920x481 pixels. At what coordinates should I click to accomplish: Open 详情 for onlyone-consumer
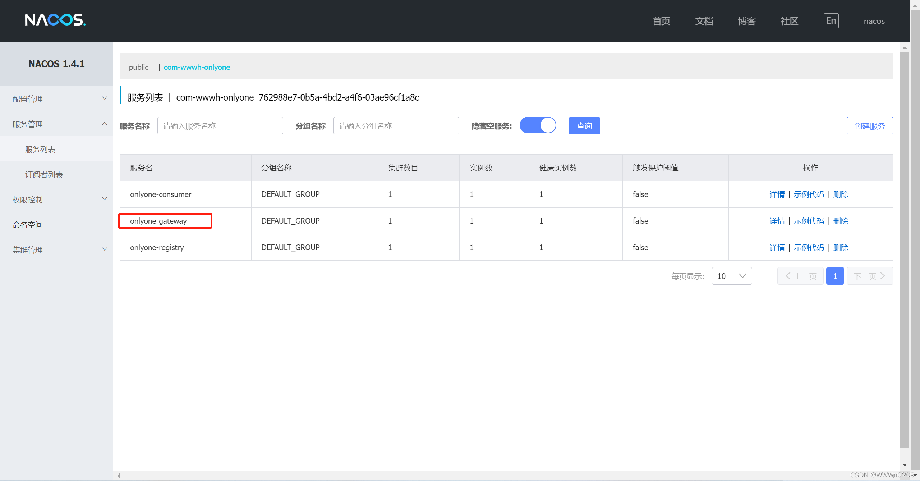(x=777, y=194)
